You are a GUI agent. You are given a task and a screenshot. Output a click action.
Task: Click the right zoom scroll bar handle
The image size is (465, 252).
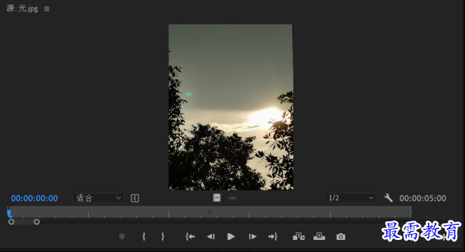[x=36, y=222]
